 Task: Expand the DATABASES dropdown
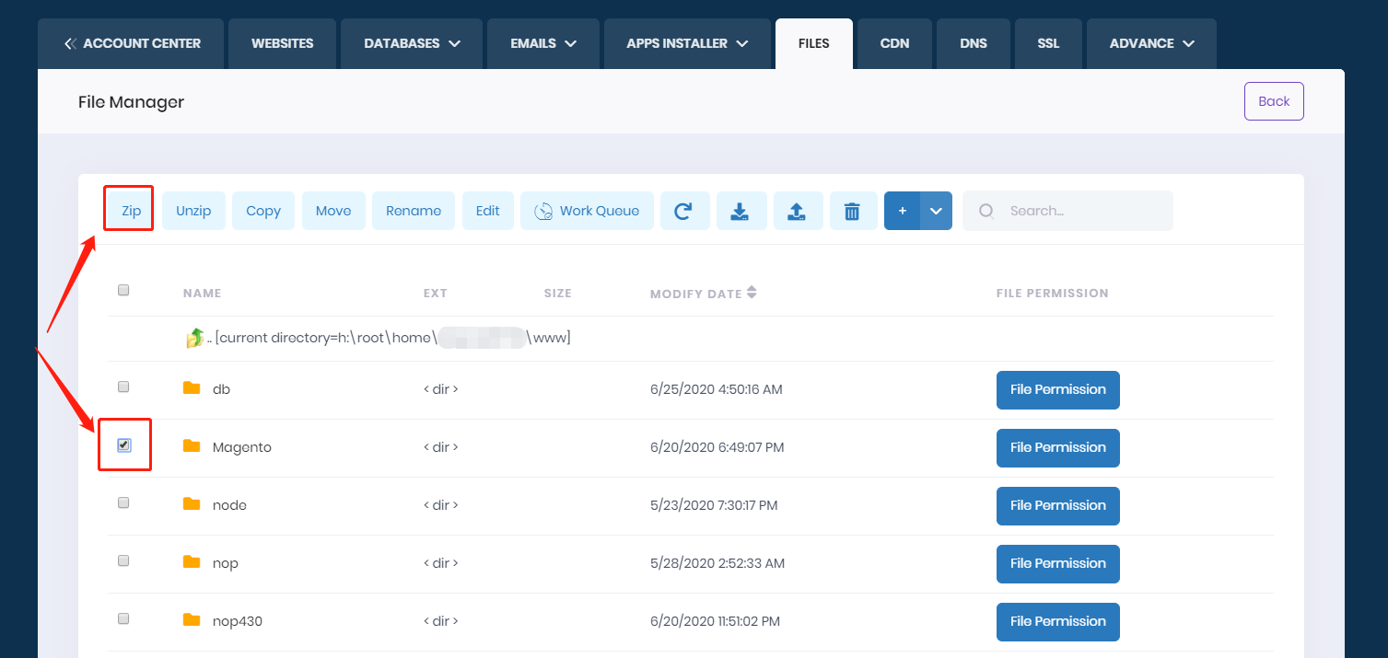[x=411, y=42]
